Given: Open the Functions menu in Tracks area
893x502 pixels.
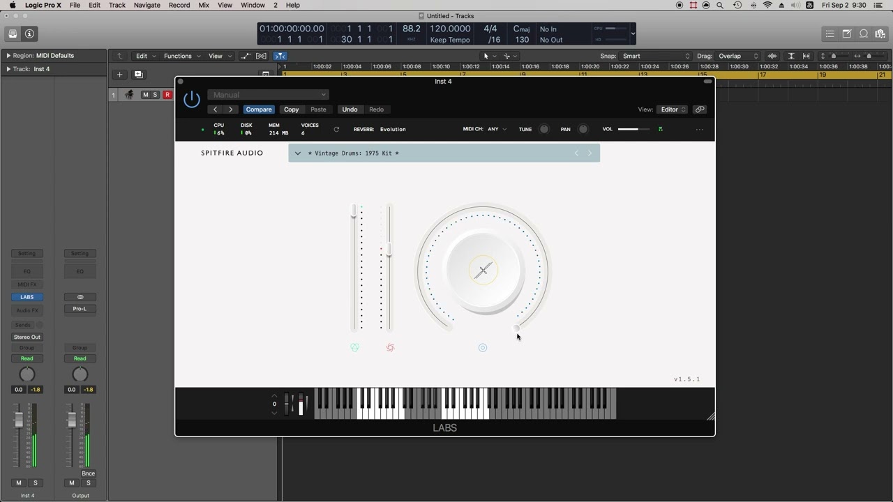Looking at the screenshot, I should pos(181,56).
